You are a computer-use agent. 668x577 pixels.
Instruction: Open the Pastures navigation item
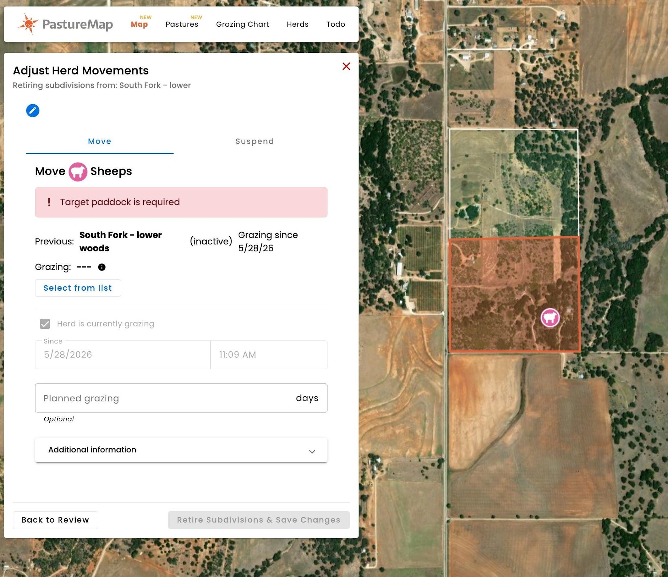pyautogui.click(x=182, y=24)
